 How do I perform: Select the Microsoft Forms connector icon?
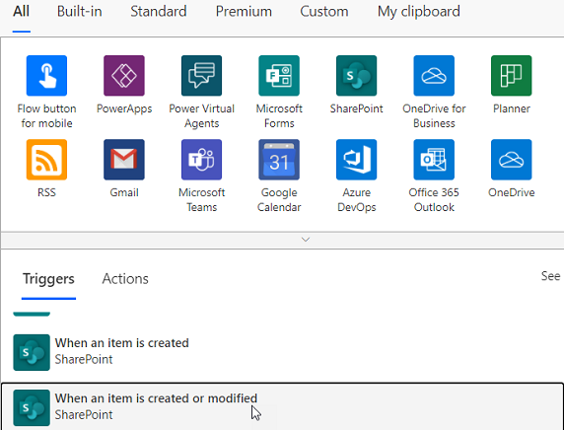[279, 76]
